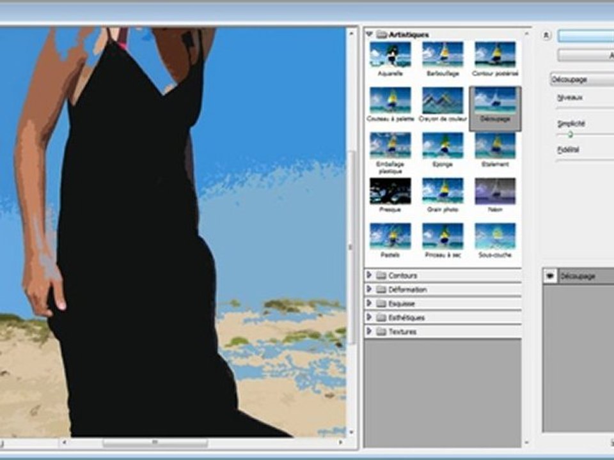Choose the Grain photo filter

coord(443,191)
